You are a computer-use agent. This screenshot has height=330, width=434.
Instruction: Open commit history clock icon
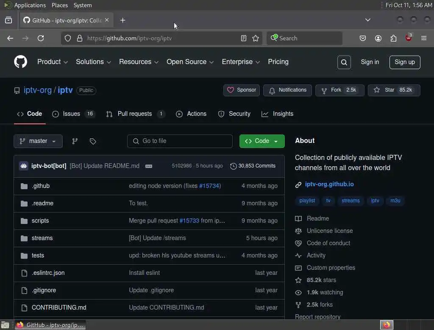coord(234,166)
